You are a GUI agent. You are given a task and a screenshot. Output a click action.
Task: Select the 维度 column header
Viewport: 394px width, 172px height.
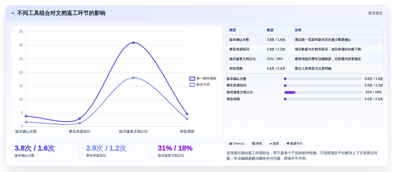tap(233, 30)
